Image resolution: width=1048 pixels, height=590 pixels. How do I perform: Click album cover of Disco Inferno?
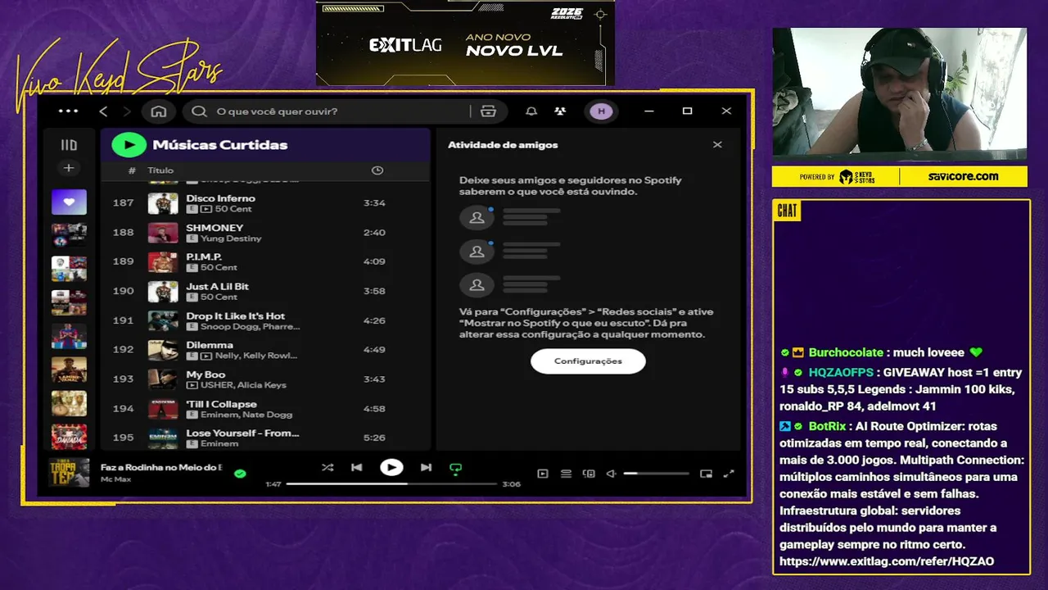coord(163,203)
